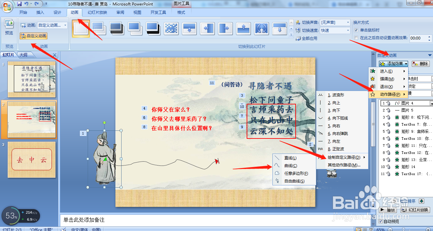The height and width of the screenshot is (231, 433).
Task: Select the rotating arrows transition icon
Action: (x=261, y=29)
